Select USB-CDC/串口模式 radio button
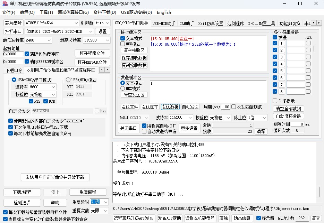Image resolution: width=324 pixels, height=223 pixels. point(14,80)
